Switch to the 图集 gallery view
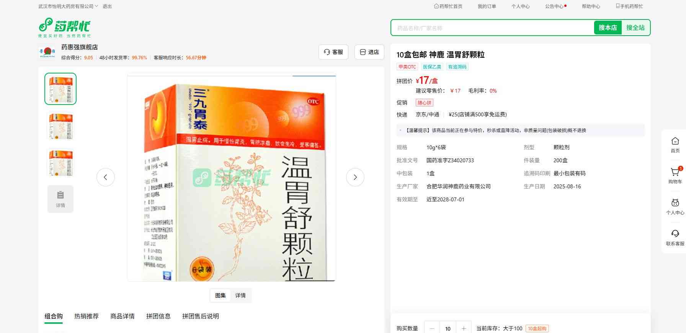 tap(220, 295)
